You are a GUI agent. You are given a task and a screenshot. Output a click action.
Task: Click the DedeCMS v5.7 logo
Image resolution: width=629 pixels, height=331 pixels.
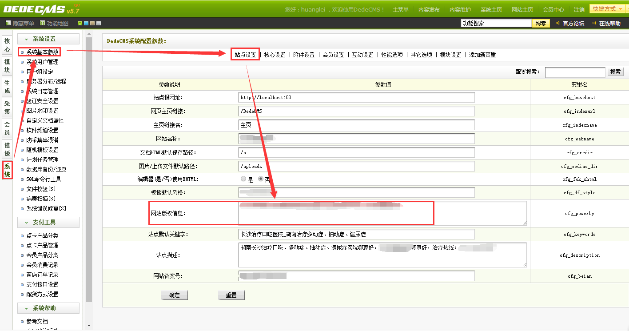point(41,9)
